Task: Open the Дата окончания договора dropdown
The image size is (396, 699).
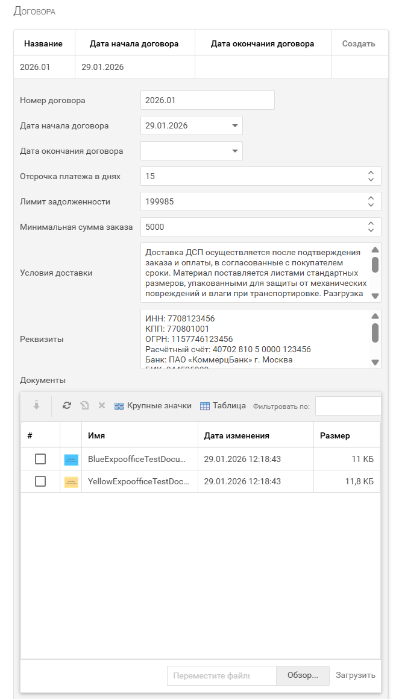Action: click(234, 151)
